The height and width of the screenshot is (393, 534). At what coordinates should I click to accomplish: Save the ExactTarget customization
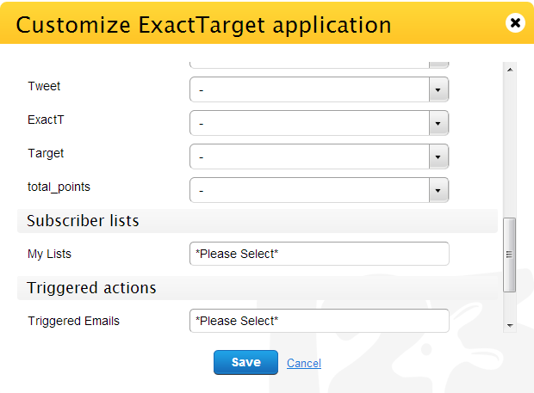[245, 362]
